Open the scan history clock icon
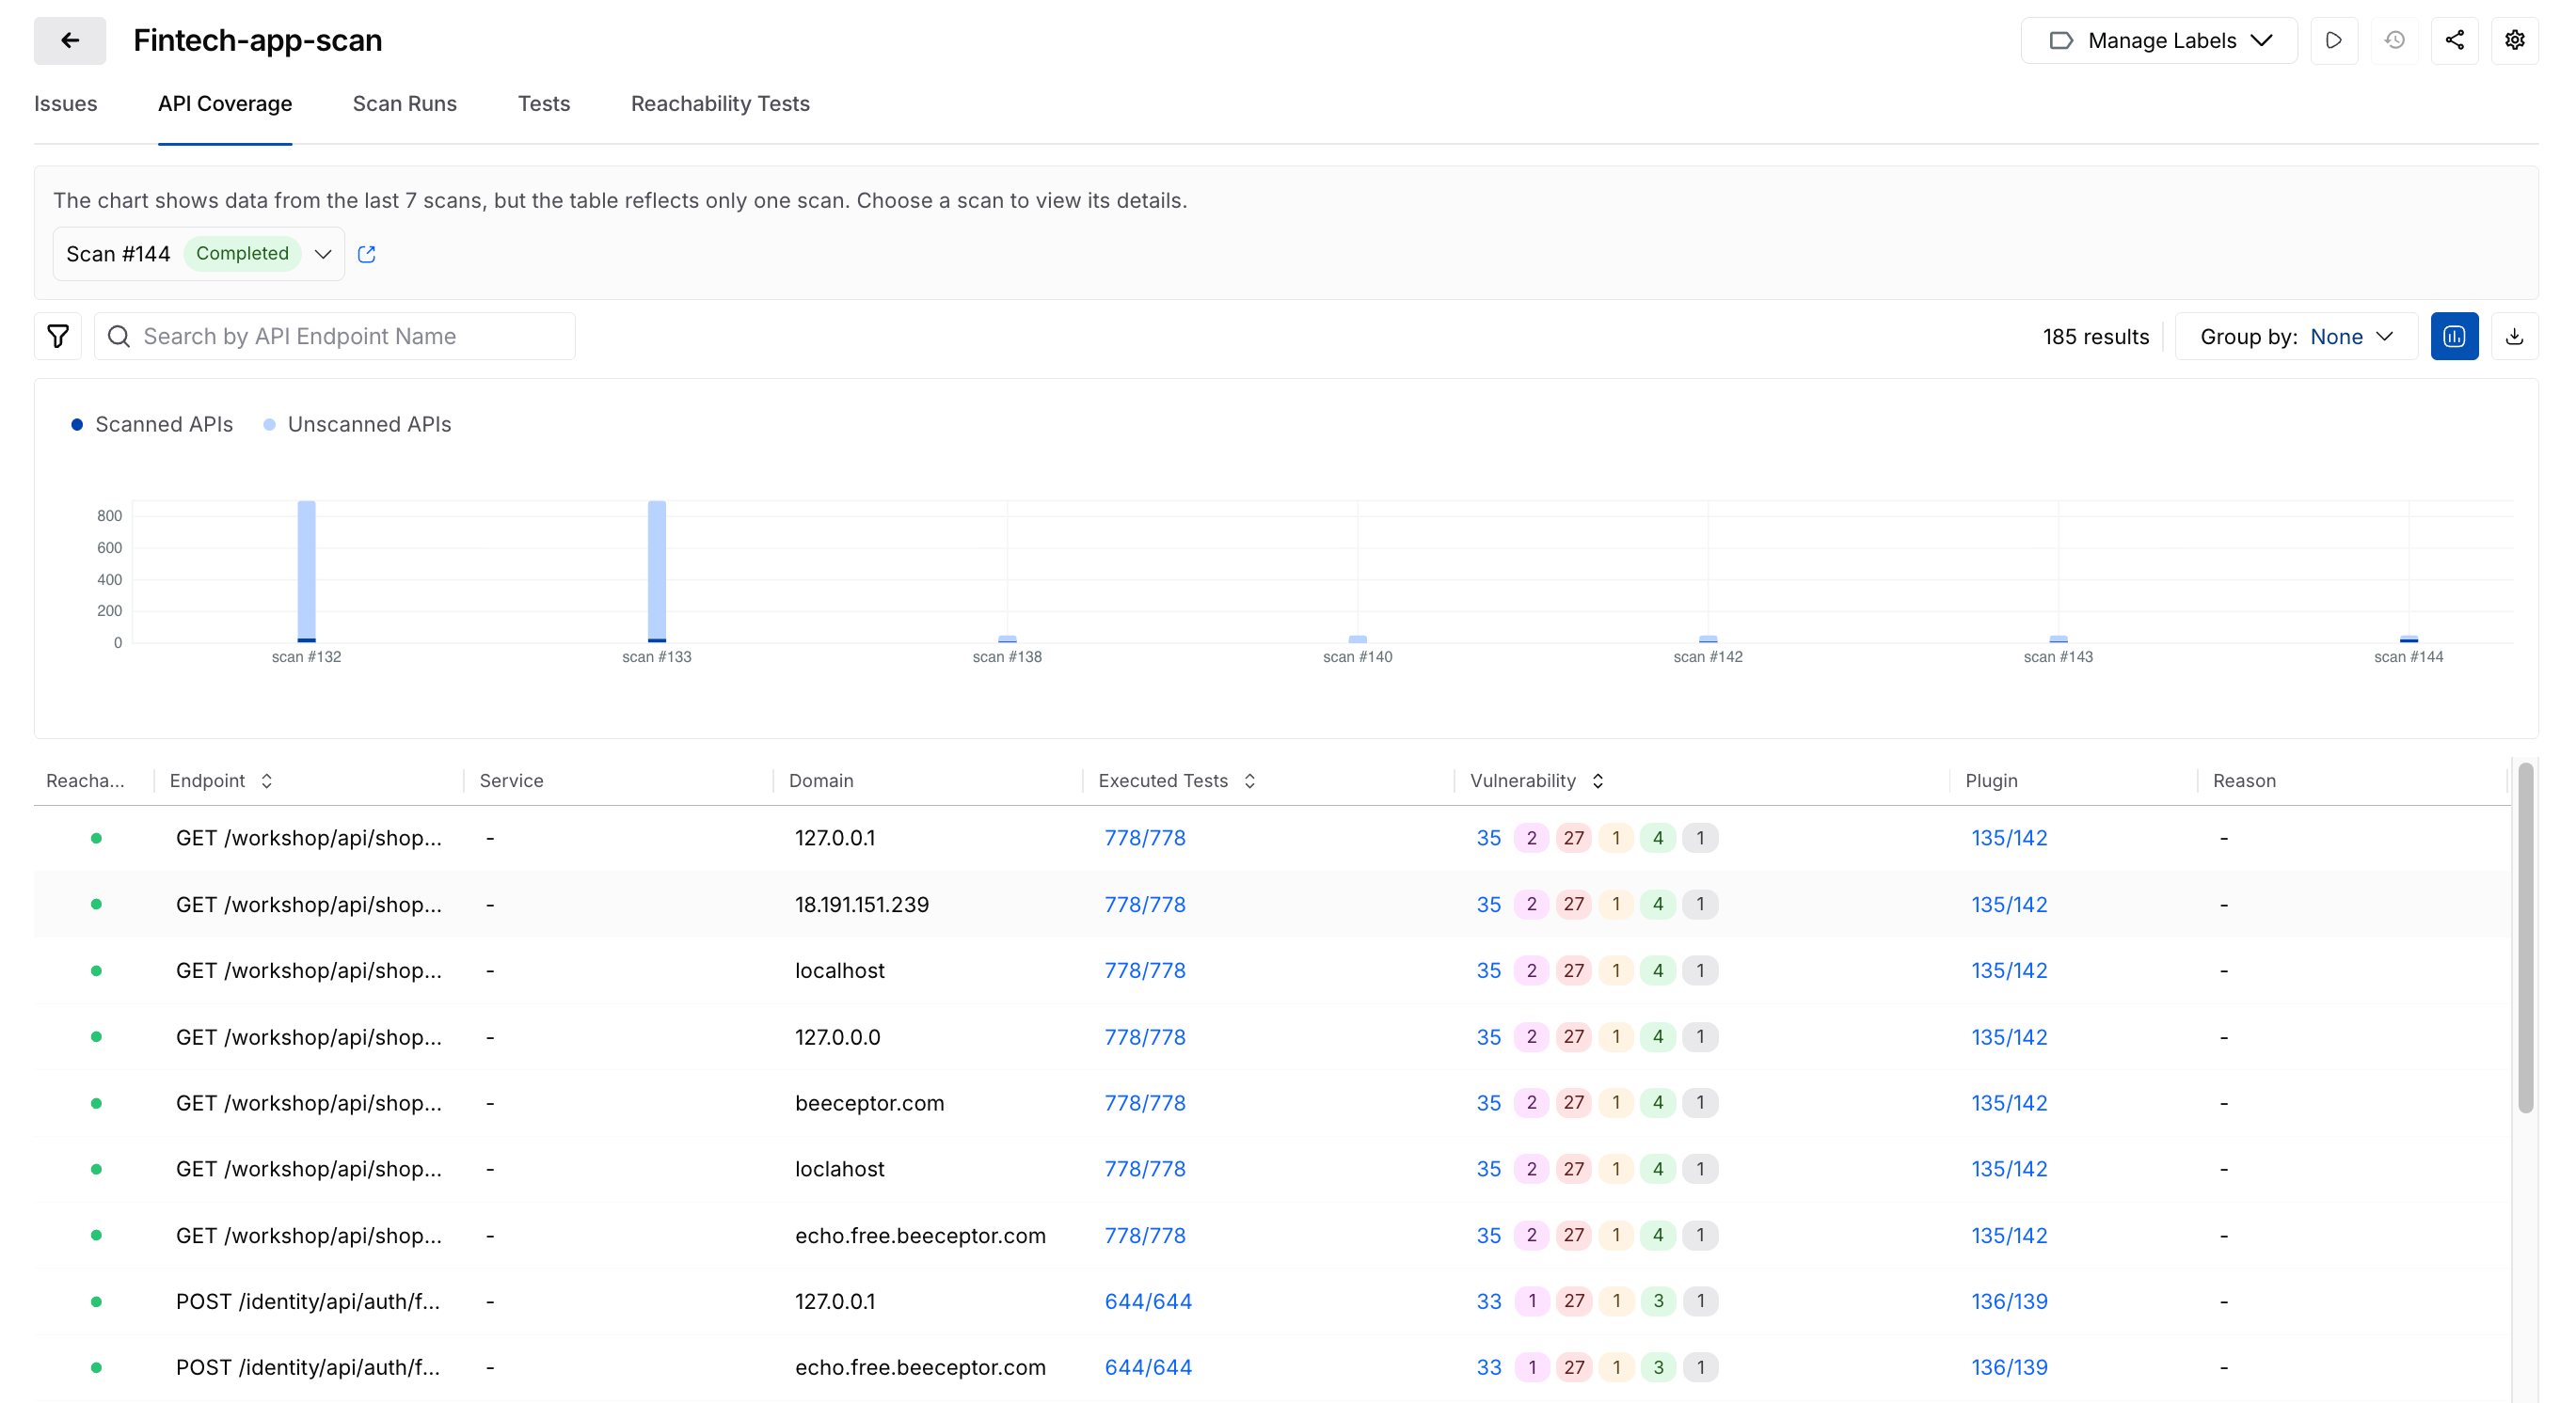The width and height of the screenshot is (2576, 1403). pyautogui.click(x=2394, y=40)
